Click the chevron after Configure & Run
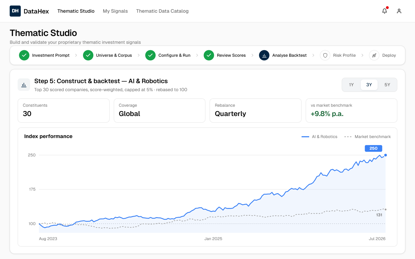The height and width of the screenshot is (259, 415). coord(197,55)
